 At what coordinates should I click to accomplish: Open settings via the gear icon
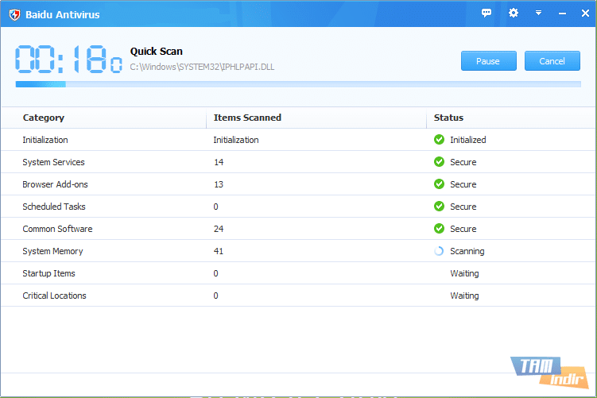[x=514, y=13]
